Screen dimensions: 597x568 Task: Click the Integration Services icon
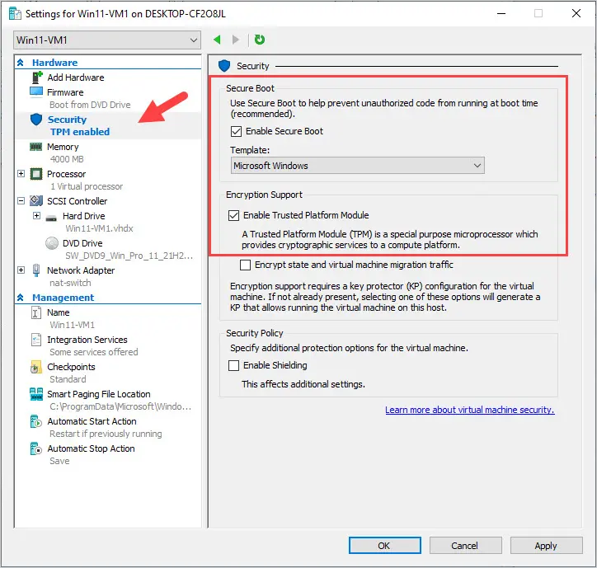[x=36, y=340]
